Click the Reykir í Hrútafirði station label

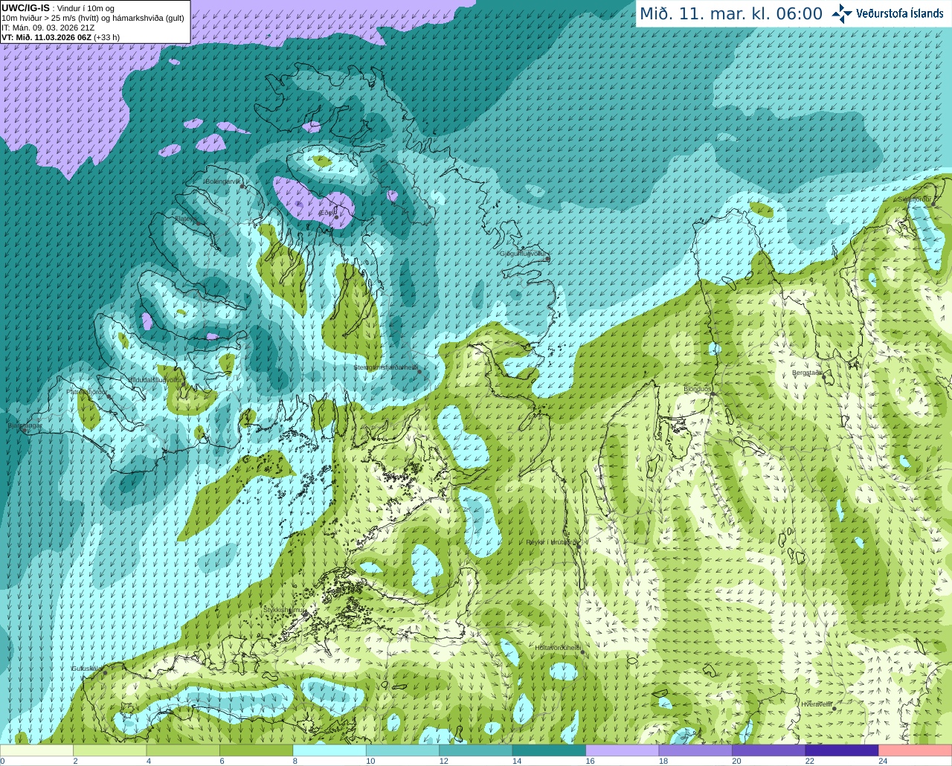tap(551, 542)
